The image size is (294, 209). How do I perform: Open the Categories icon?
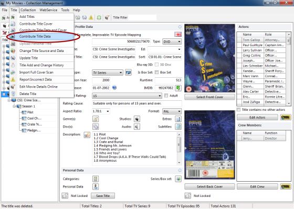pyautogui.click(x=96, y=179)
